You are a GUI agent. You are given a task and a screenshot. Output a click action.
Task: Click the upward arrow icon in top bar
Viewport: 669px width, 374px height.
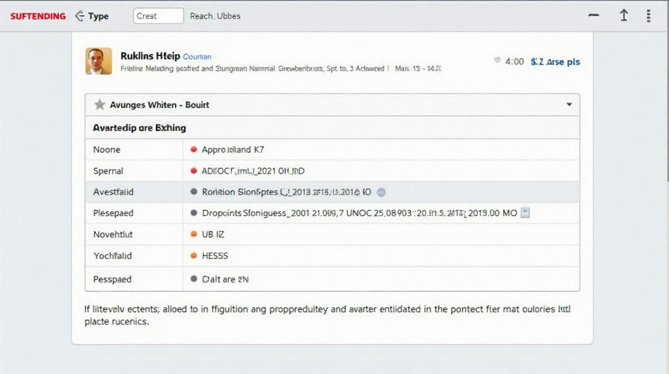[624, 16]
